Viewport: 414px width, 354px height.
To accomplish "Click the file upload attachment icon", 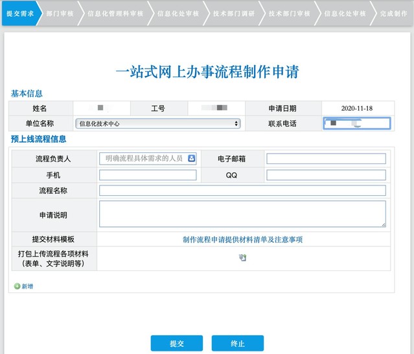I will [x=242, y=258].
